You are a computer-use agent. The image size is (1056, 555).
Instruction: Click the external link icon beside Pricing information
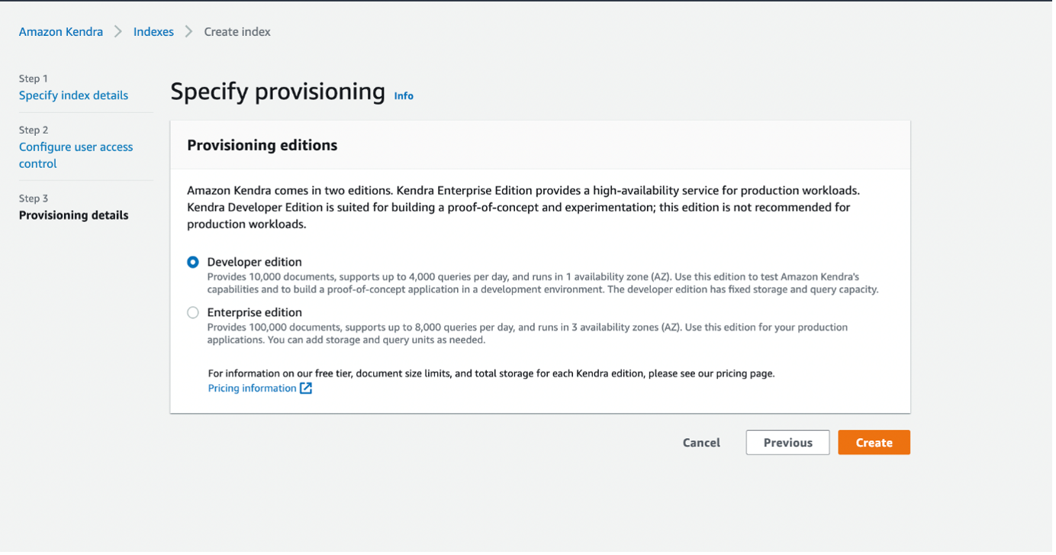coord(306,389)
